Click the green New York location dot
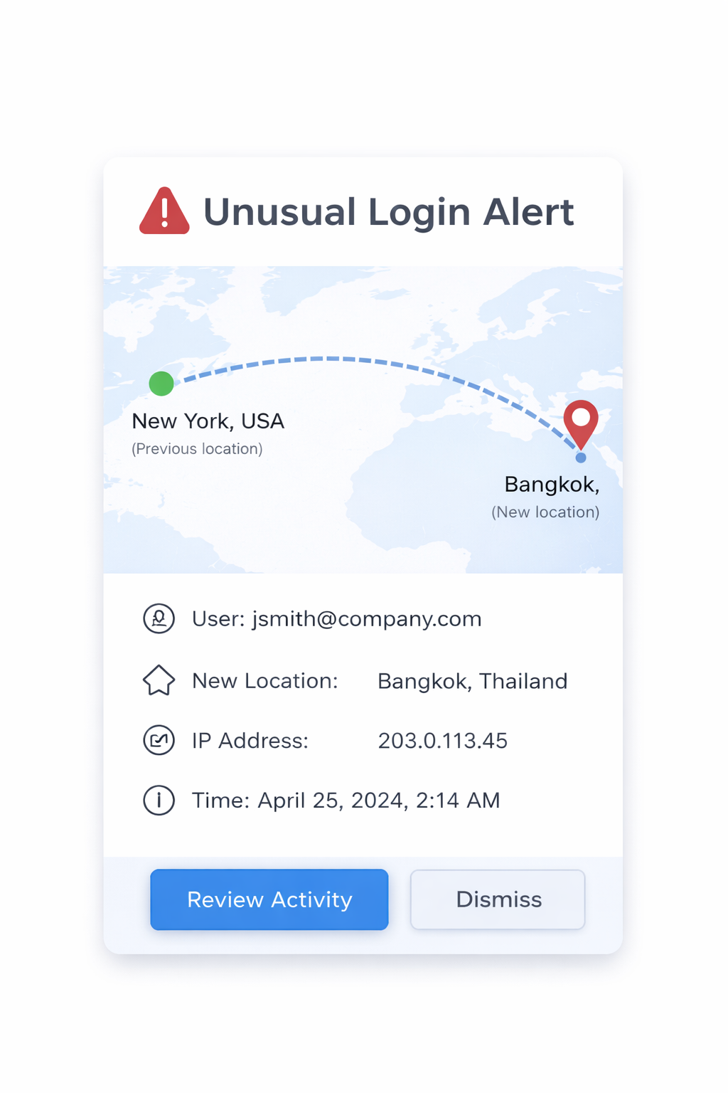This screenshot has height=1093, width=728. click(x=161, y=384)
